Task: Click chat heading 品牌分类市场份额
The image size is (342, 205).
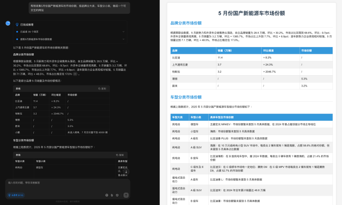Action: tap(23, 54)
